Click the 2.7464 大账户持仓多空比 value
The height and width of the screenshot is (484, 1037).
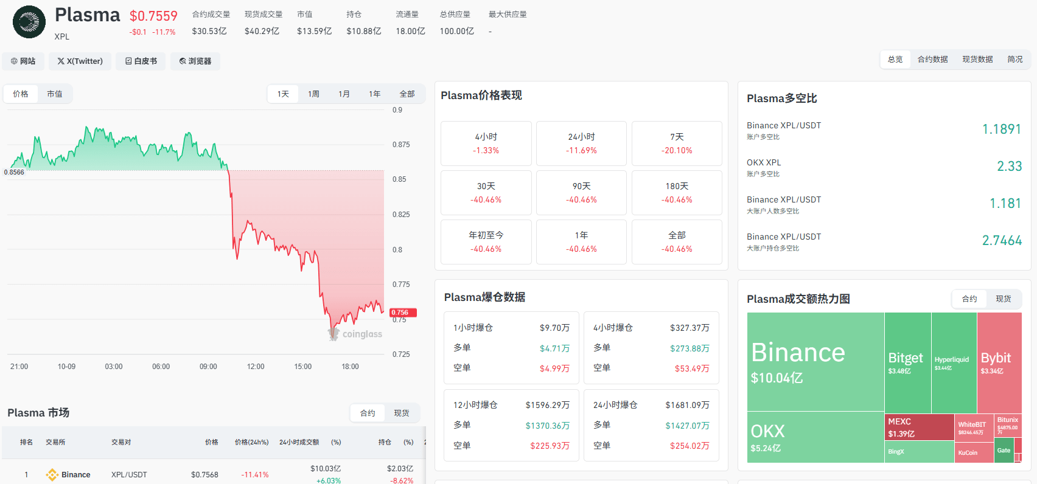pyautogui.click(x=1002, y=241)
